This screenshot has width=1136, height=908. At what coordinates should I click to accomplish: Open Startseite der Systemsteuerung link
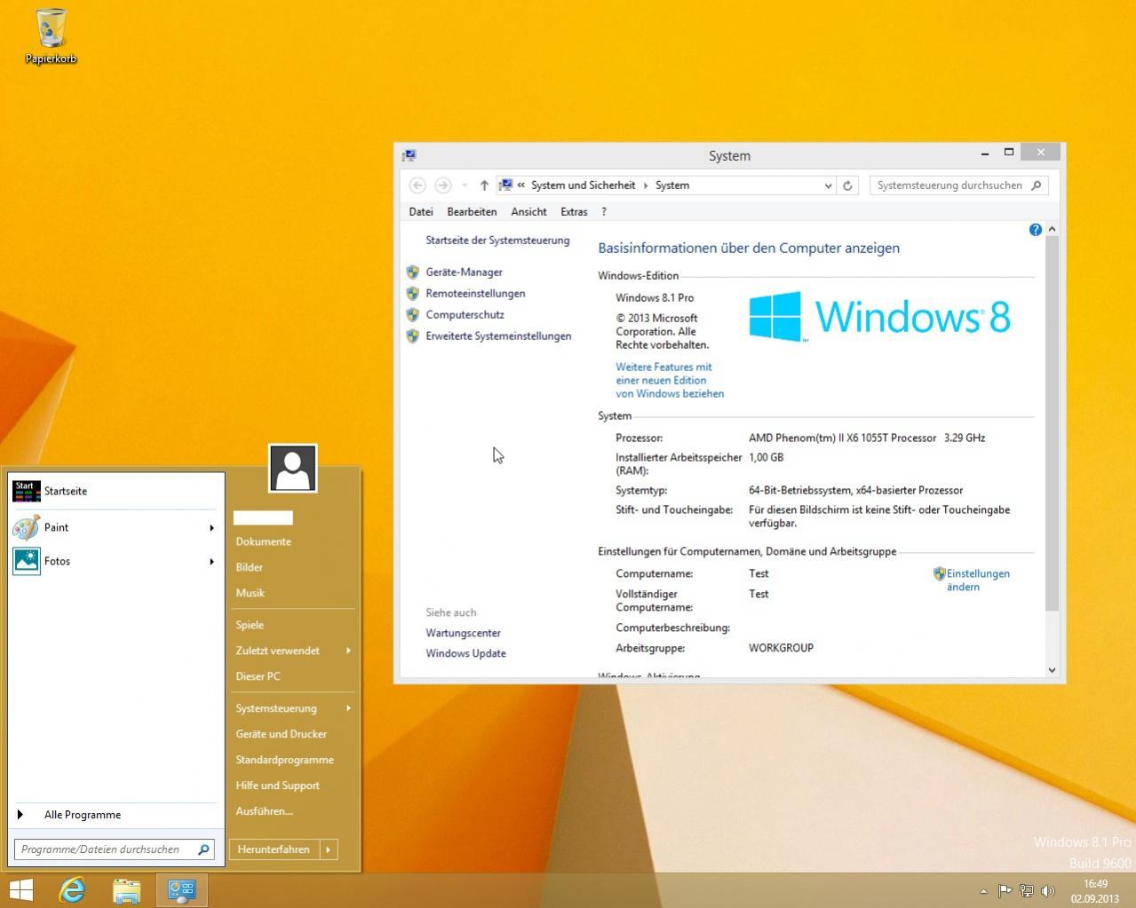pyautogui.click(x=497, y=241)
